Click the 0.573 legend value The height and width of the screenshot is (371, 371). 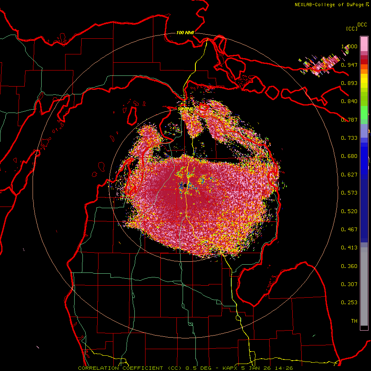[349, 193]
